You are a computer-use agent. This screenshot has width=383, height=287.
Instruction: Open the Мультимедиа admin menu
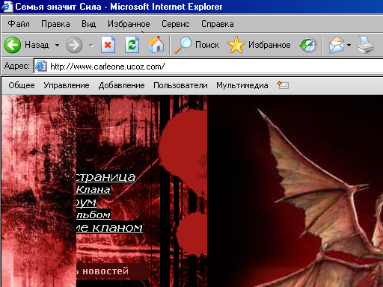[x=242, y=85]
